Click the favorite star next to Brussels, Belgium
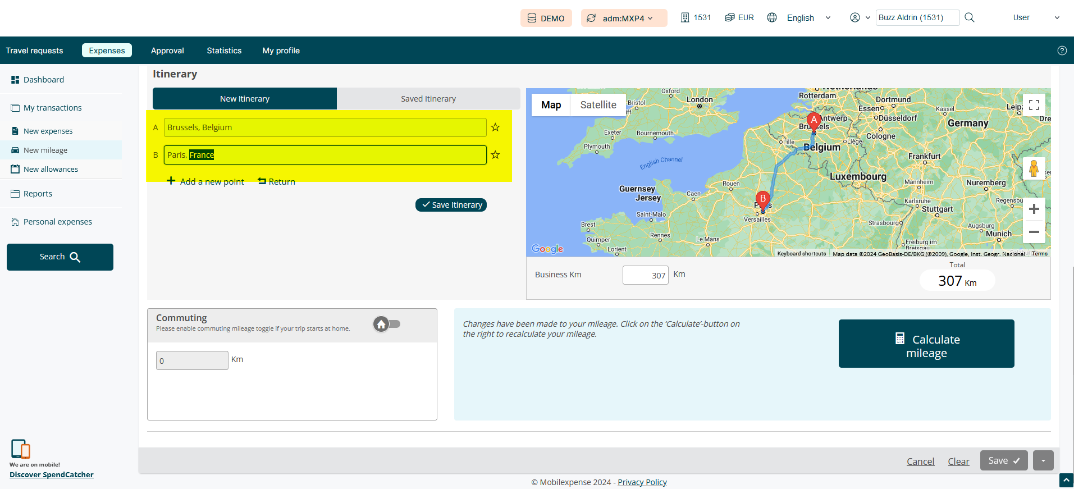 [x=495, y=127]
